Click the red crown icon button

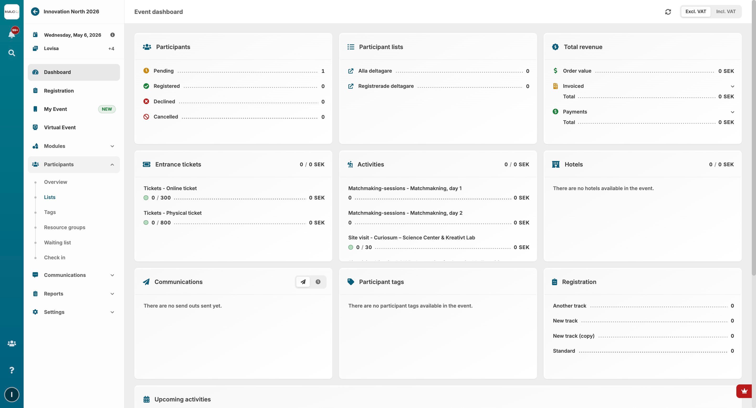[x=744, y=391]
